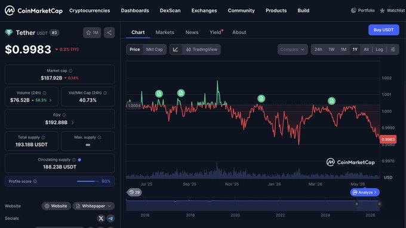Image resolution: width=406 pixels, height=228 pixels.
Task: Switch to TradingView chart mode
Action: coord(202,50)
